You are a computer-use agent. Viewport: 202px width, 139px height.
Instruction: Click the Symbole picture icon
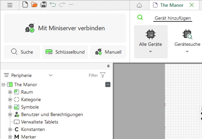pos(17,107)
